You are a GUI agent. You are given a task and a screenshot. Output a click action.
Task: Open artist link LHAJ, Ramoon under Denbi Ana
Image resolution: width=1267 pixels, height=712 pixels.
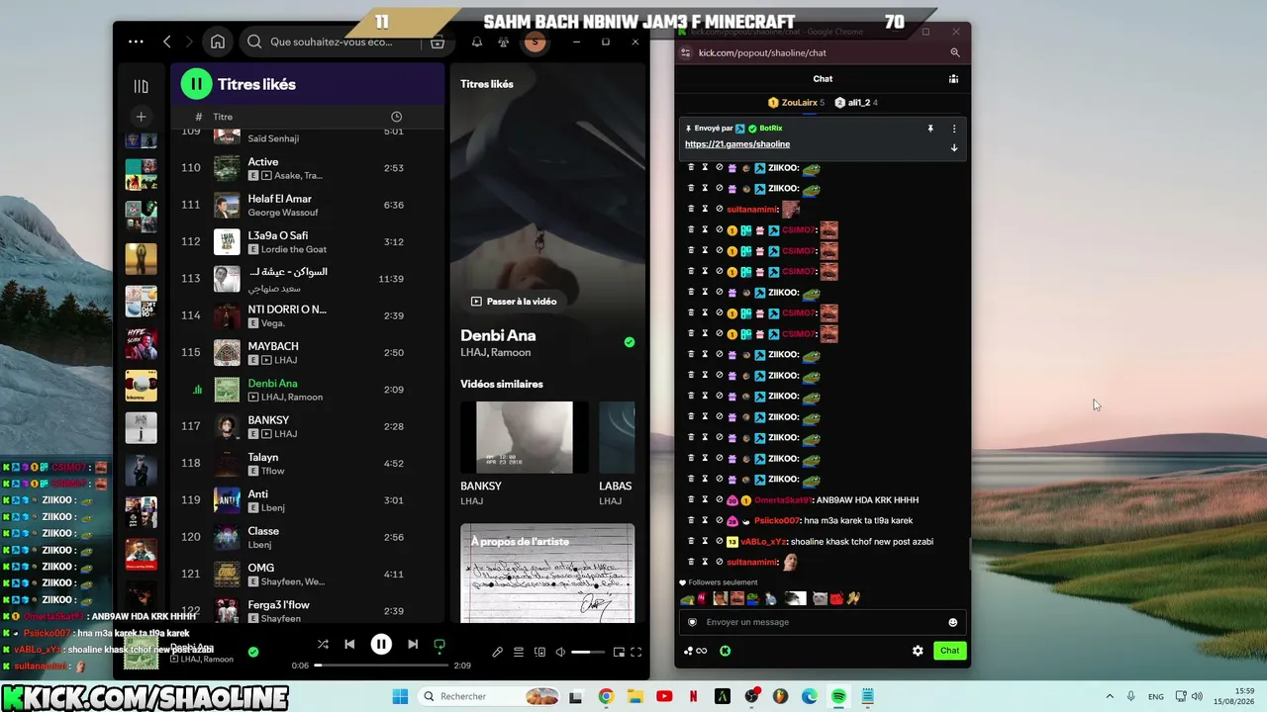(496, 353)
